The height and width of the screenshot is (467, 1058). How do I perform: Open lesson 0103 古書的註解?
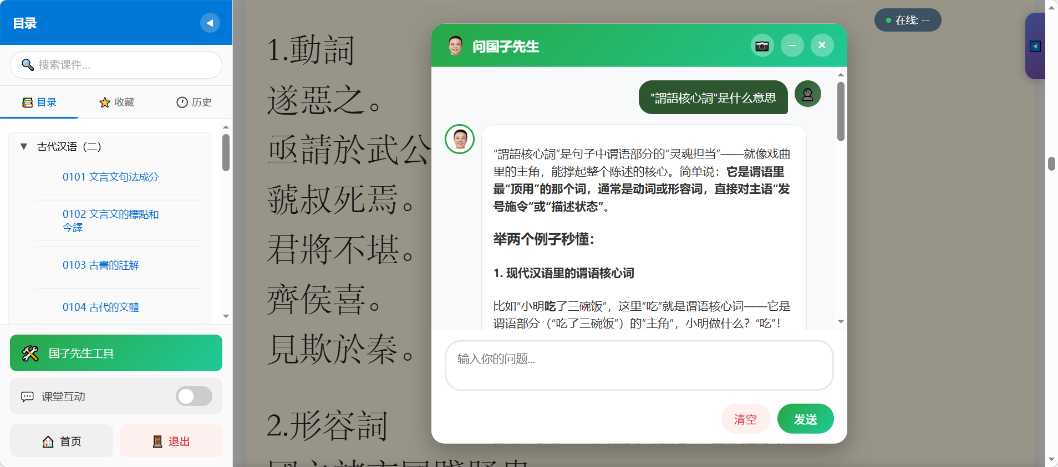tap(101, 265)
